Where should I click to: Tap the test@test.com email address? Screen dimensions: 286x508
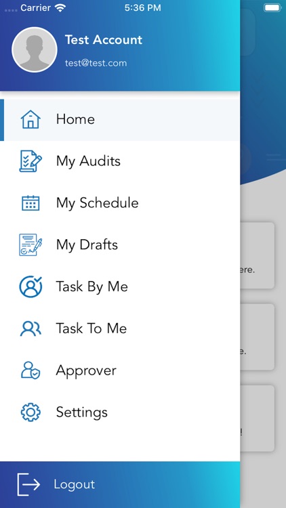click(x=96, y=63)
